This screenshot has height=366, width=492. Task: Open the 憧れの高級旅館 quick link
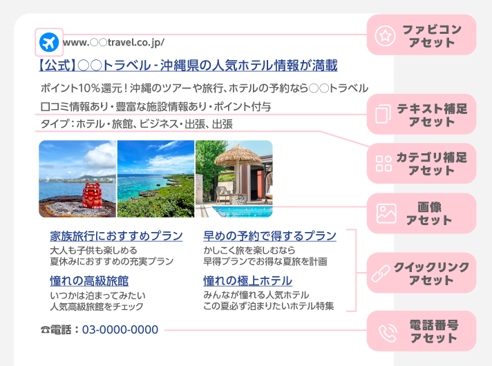[89, 280]
